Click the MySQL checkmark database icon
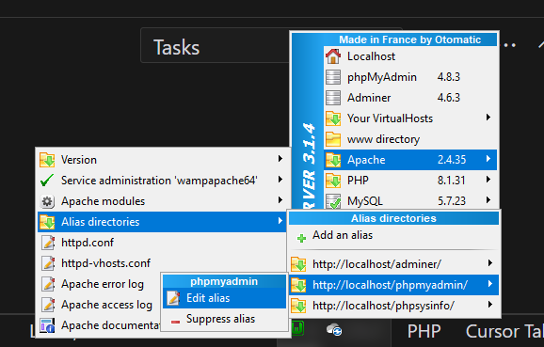The image size is (544, 347). 333,201
